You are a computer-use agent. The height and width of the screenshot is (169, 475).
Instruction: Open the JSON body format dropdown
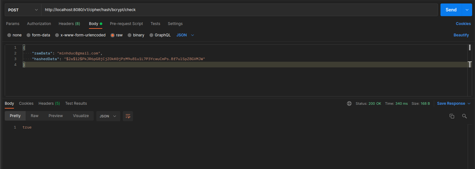(x=185, y=35)
